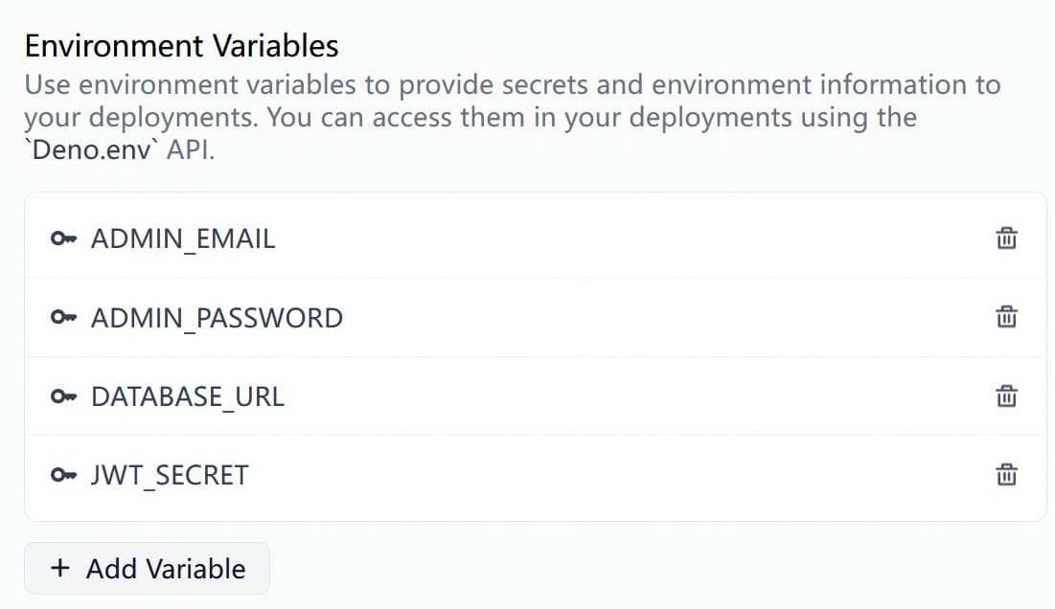This screenshot has height=609, width=1055.
Task: Click the key icon beside ADMIN_EMAIL
Action: [x=63, y=239]
